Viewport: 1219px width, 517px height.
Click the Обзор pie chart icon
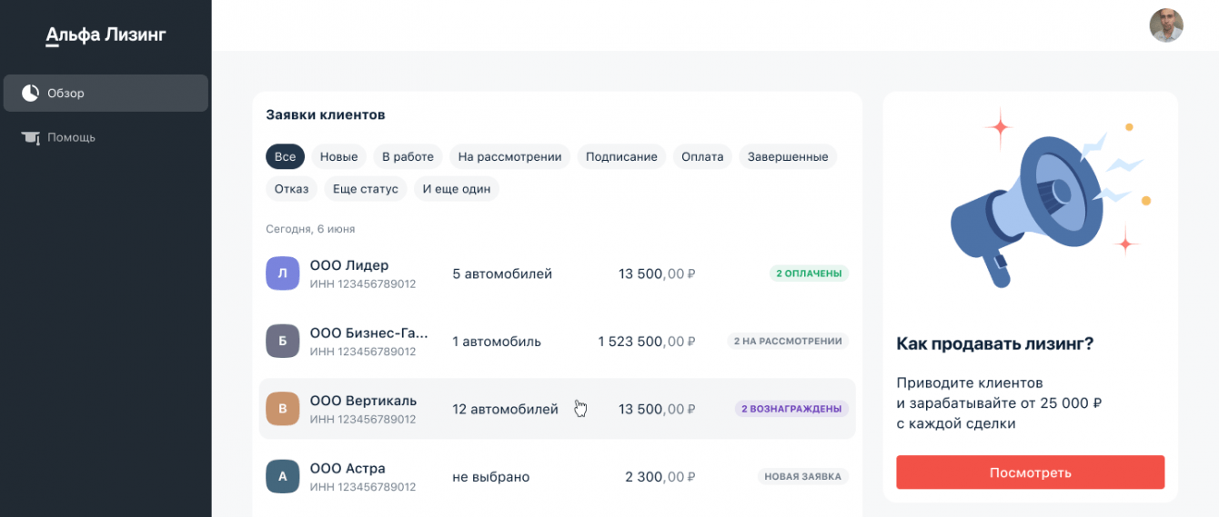click(30, 93)
